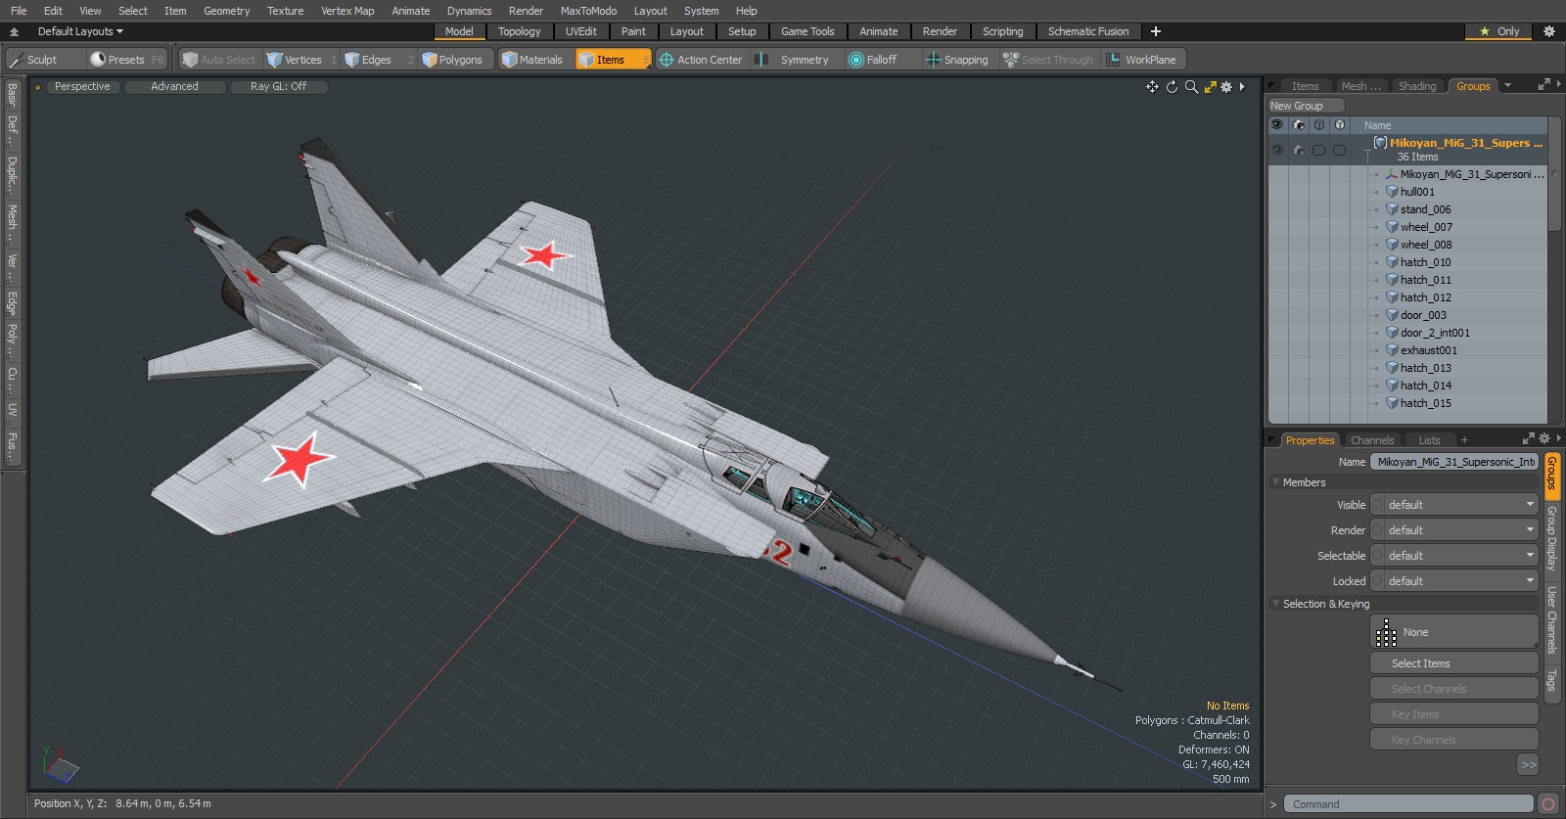Click the double-arrow more button in Properties

(1528, 765)
